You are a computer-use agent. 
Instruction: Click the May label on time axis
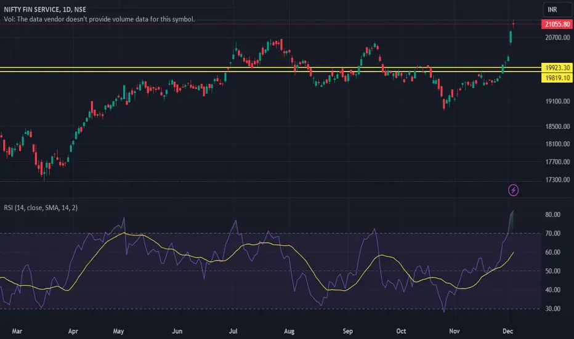(118, 332)
